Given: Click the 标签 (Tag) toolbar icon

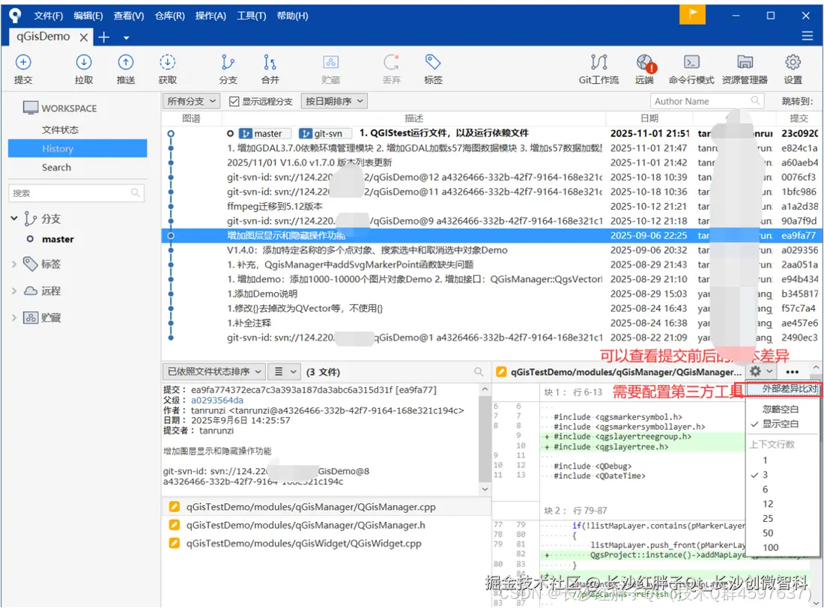Looking at the screenshot, I should 433,63.
